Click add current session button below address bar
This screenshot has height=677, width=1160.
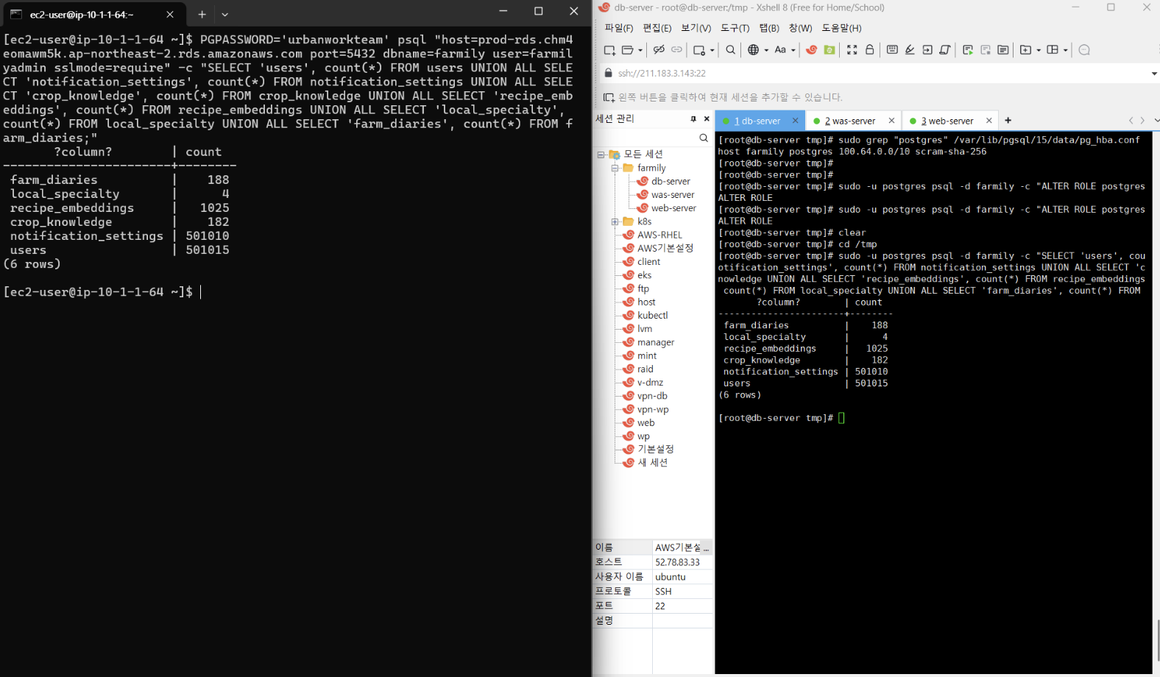click(609, 97)
